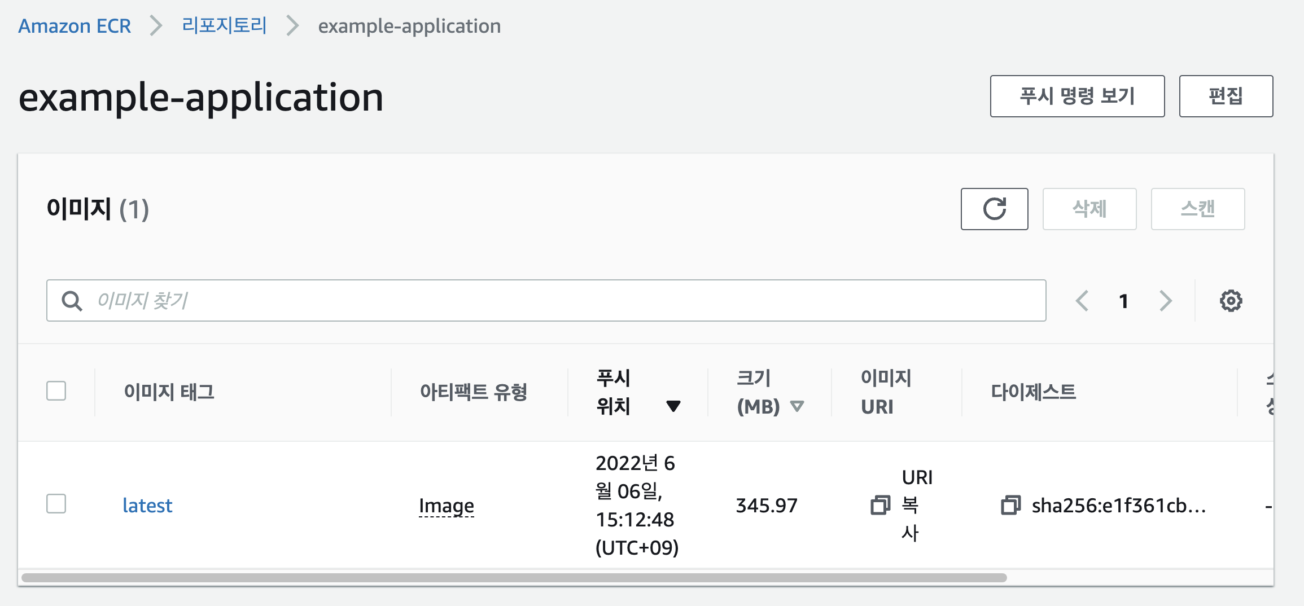Click the 345.97 size value
This screenshot has height=606, width=1304.
(x=766, y=506)
